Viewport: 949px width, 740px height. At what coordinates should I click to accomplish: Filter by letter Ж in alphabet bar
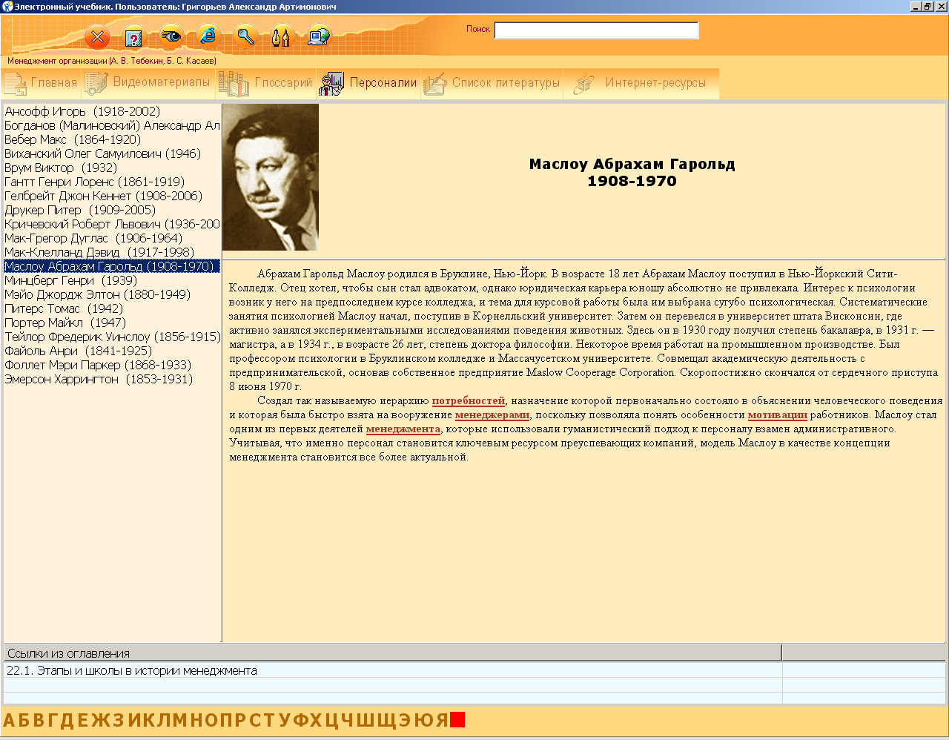tap(99, 721)
